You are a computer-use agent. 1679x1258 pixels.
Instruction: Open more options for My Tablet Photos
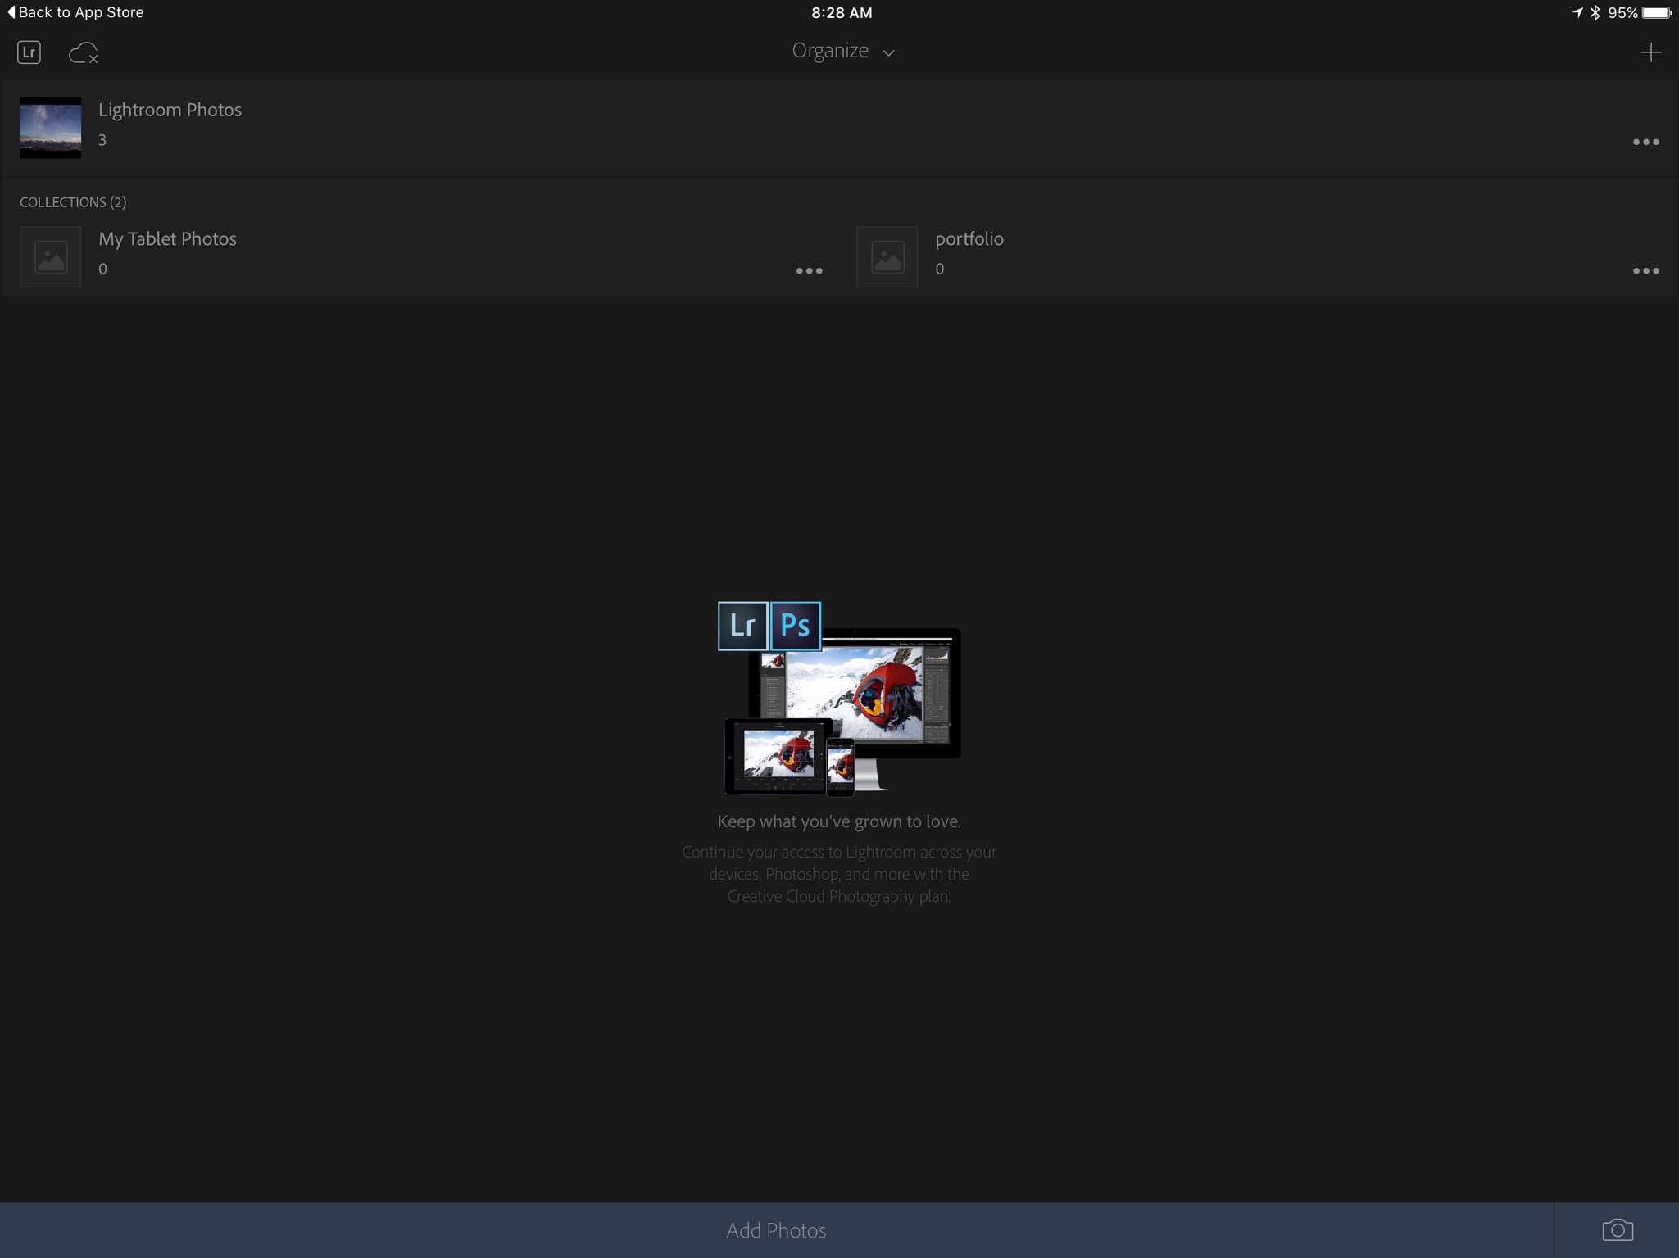click(809, 270)
